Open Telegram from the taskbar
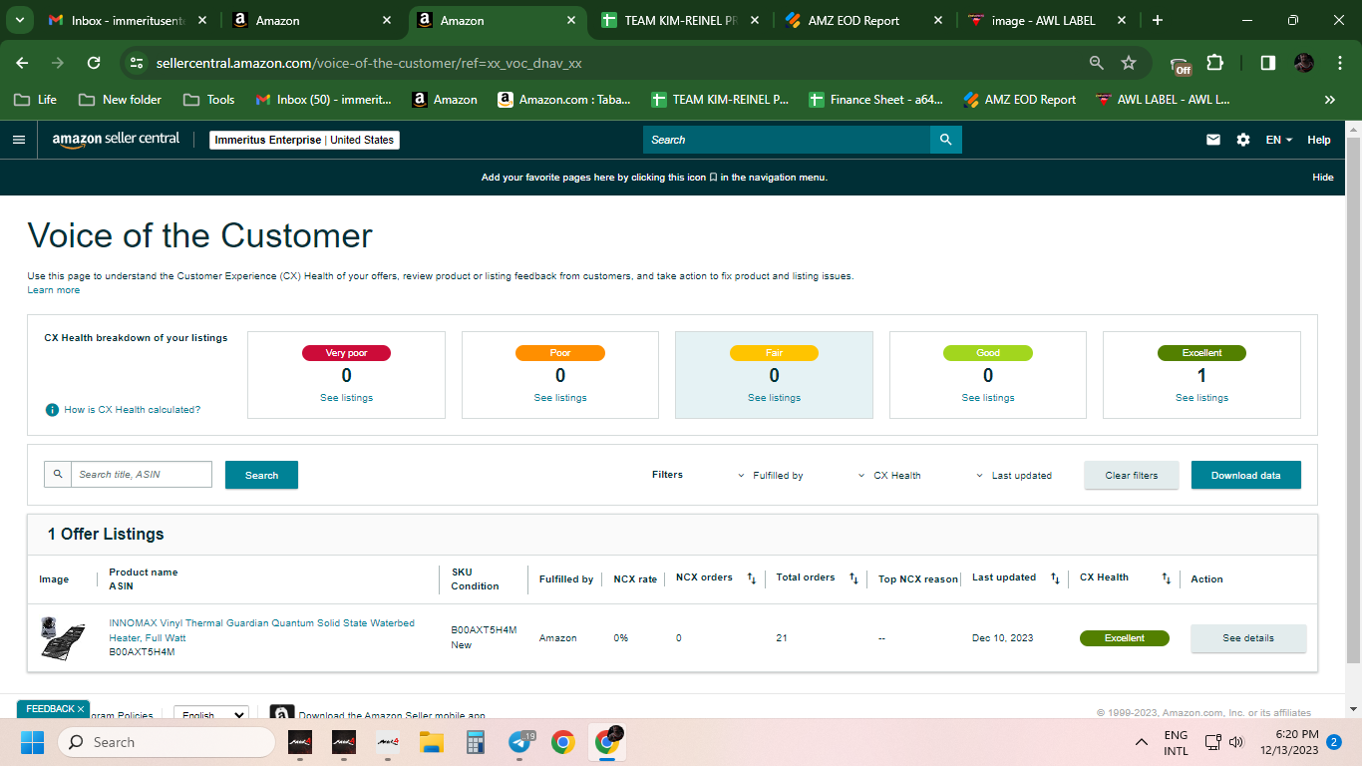The width and height of the screenshot is (1362, 766). click(x=520, y=742)
